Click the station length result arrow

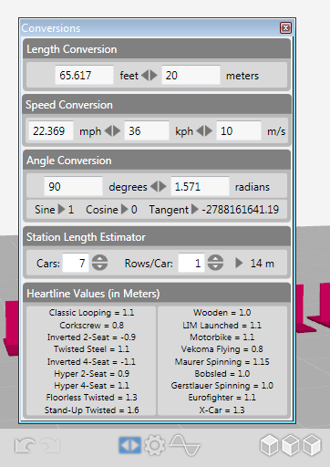(x=239, y=263)
